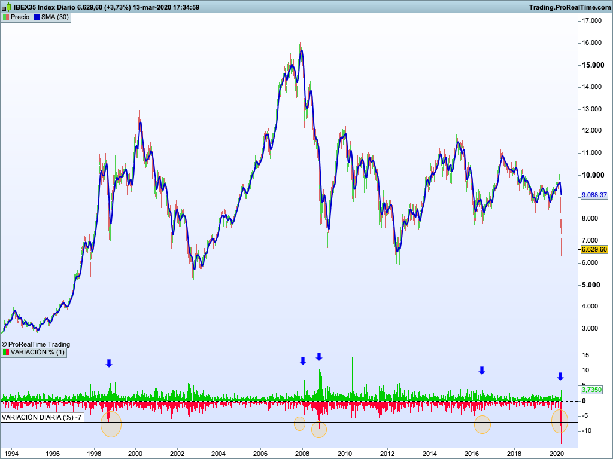The height and width of the screenshot is (459, 613).
Task: Select the blue arrow marker near 2009
Action: [x=319, y=357]
